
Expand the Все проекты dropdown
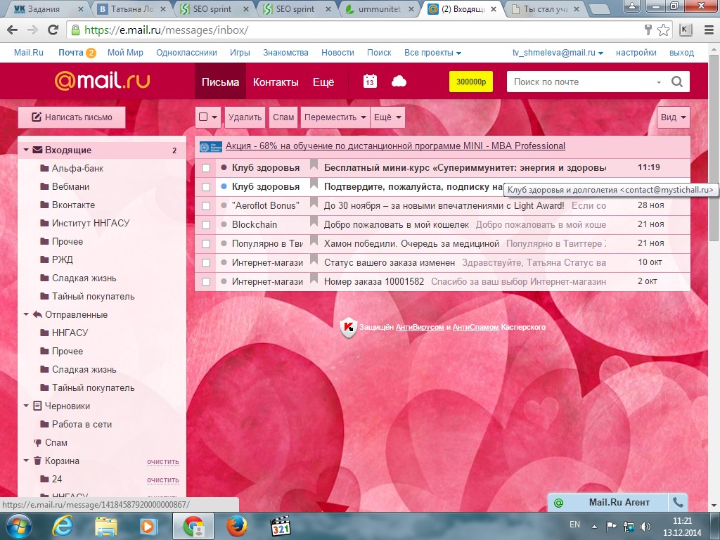(x=432, y=53)
